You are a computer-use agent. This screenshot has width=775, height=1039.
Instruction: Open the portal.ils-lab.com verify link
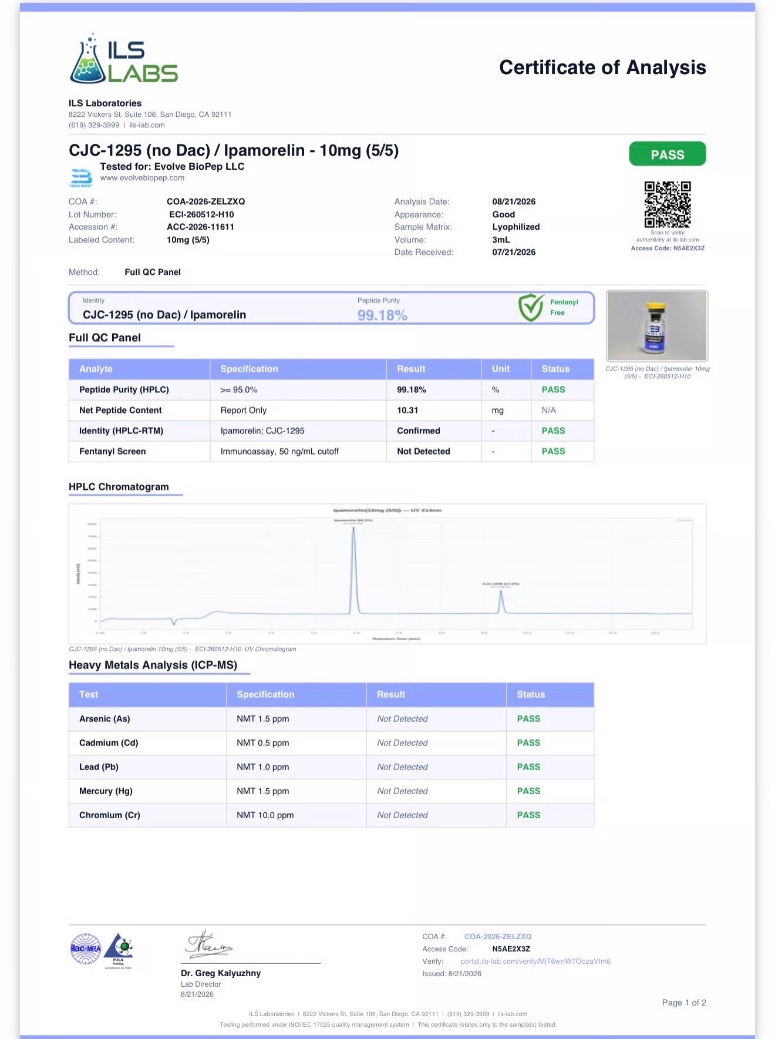point(535,961)
